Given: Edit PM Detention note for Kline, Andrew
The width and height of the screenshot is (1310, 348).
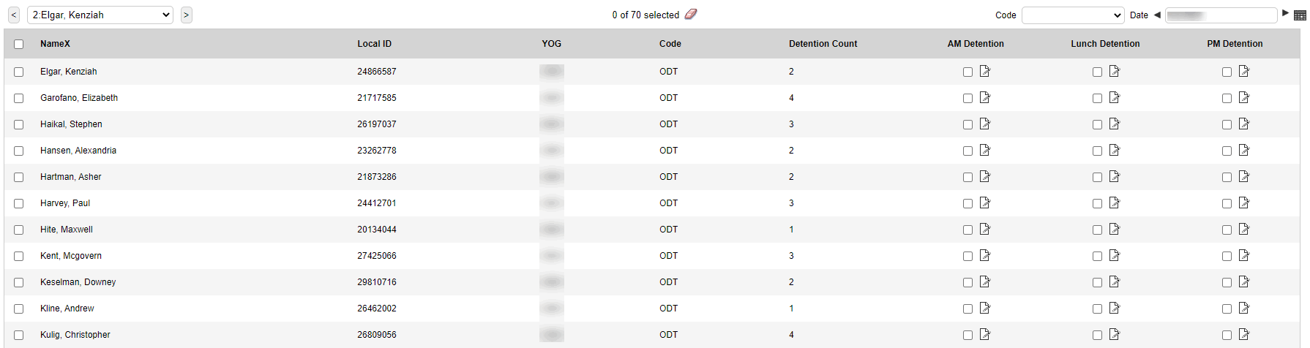Looking at the screenshot, I should click(1244, 308).
